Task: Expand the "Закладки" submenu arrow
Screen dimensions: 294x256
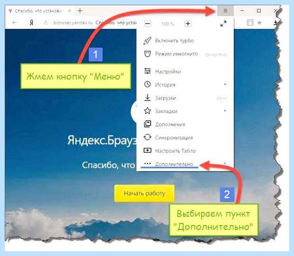Action: [x=225, y=111]
